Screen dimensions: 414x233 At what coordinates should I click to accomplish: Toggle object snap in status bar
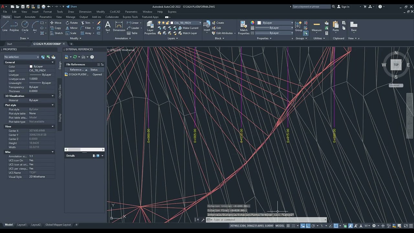pos(336,226)
